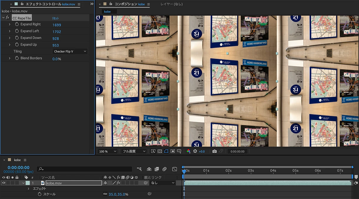Click Expand Down stopwatch icon

[17, 38]
